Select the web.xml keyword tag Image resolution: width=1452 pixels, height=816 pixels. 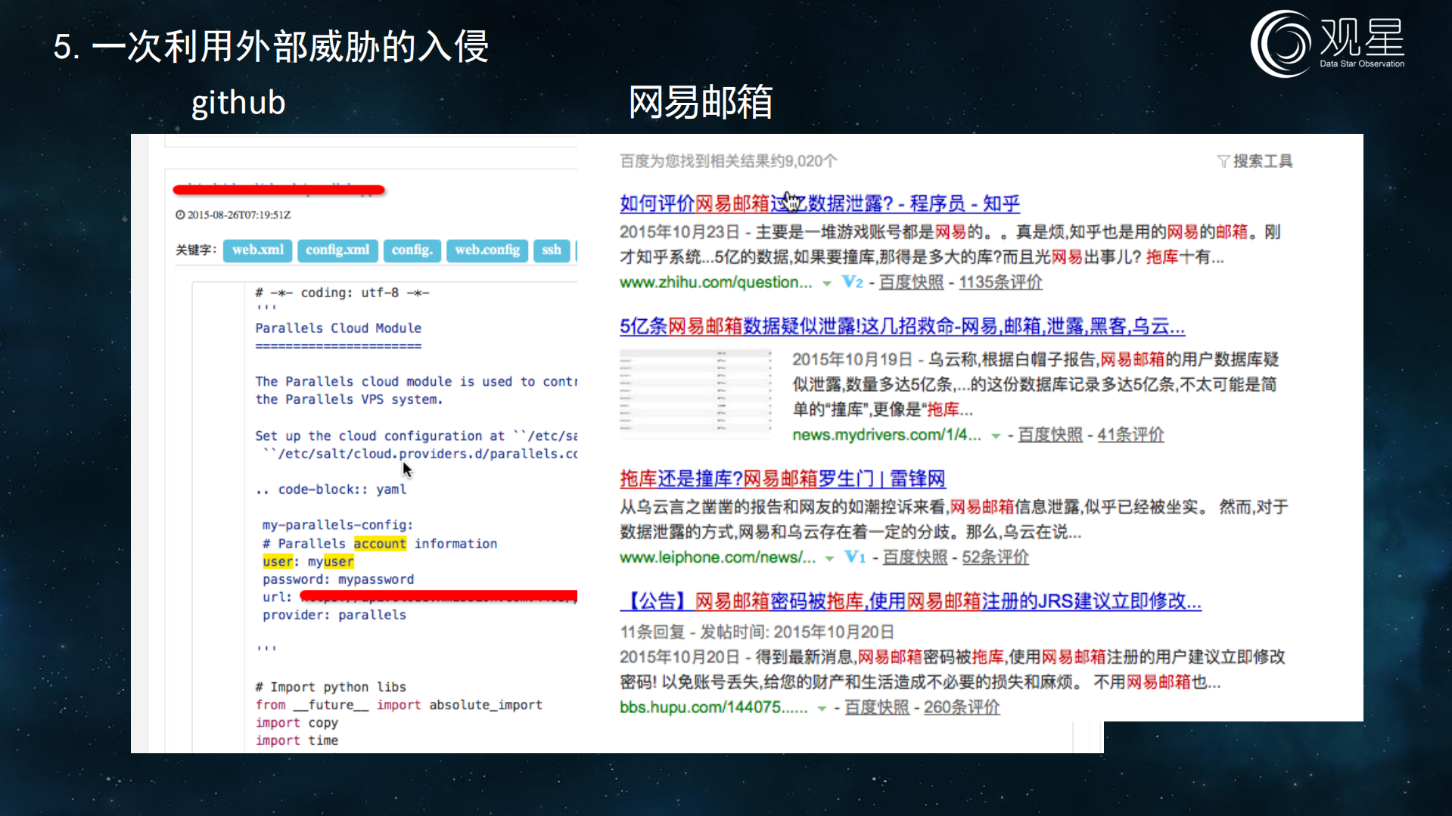coord(257,250)
